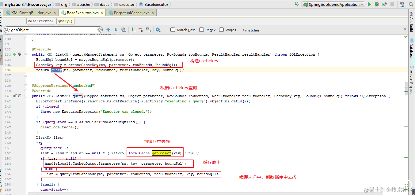Open search settings gear dropdown
415x195 pixels.
pos(158,30)
